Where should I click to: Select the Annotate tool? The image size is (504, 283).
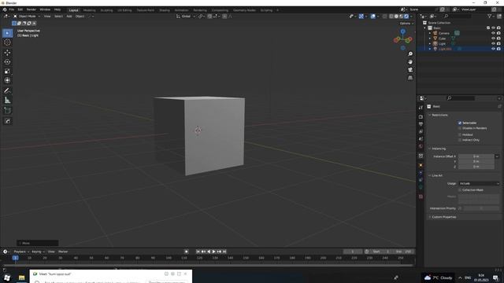(x=7, y=91)
